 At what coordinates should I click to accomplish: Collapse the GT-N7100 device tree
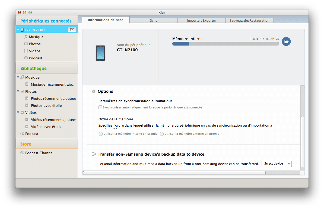(18, 30)
